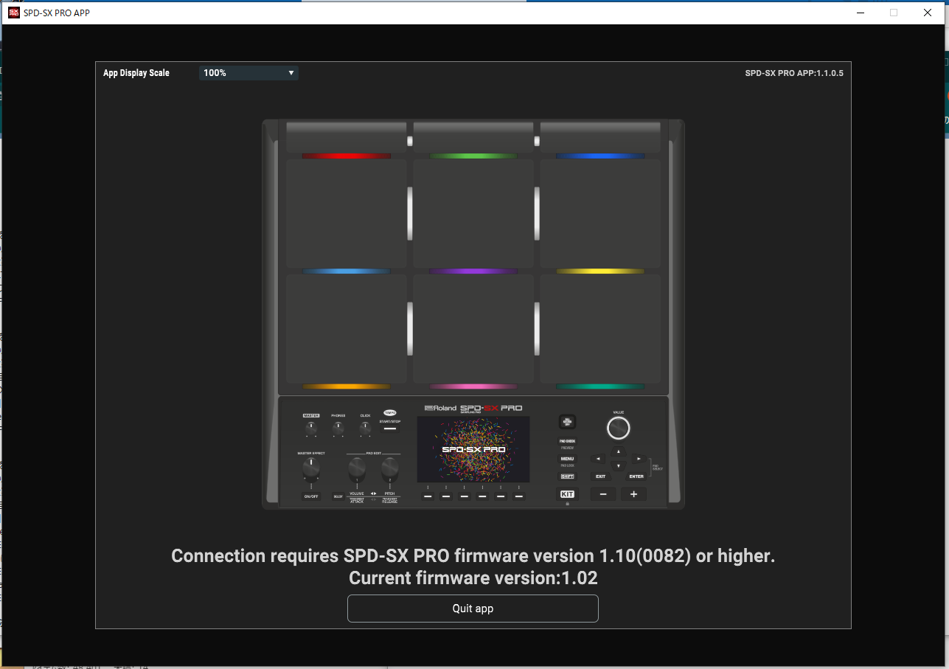Screen dimensions: 949x669
Task: Turn the VALUE knob
Action: pyautogui.click(x=618, y=428)
